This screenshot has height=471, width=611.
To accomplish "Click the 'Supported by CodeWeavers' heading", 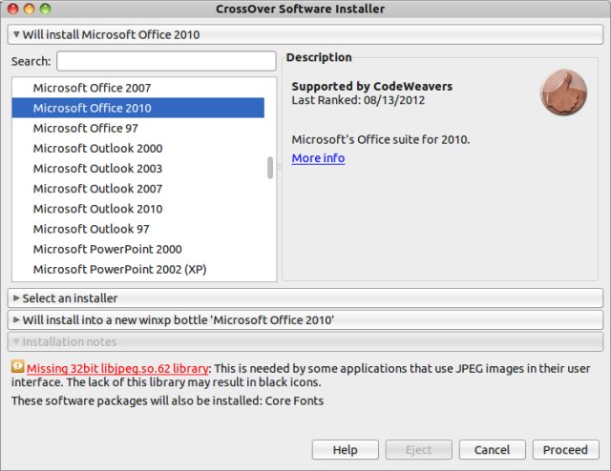I will tap(371, 87).
